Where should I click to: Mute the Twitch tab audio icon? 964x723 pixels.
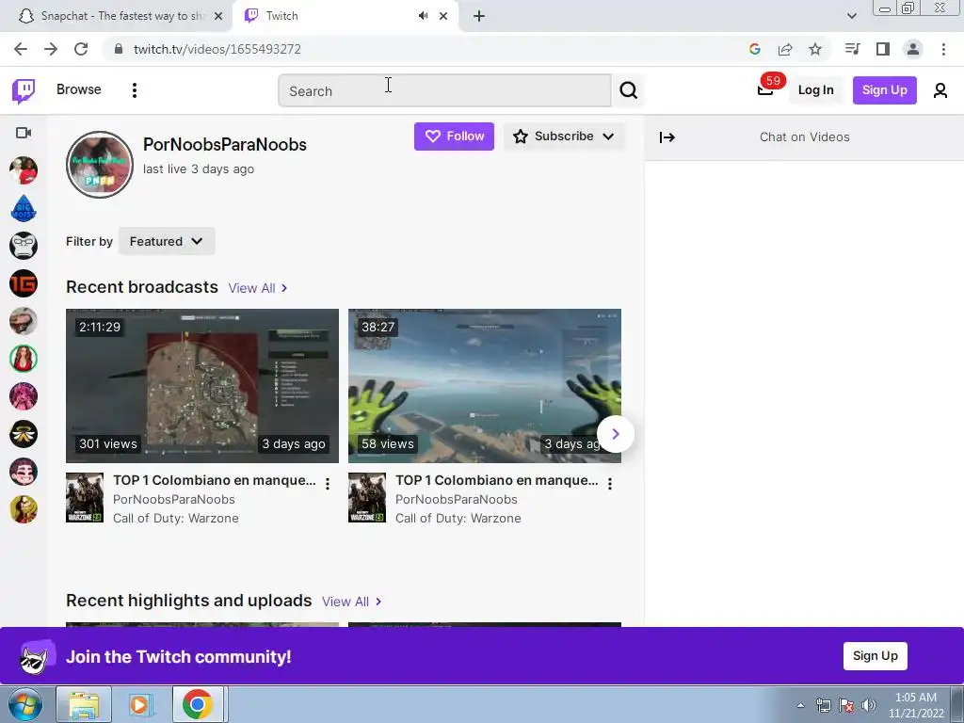[x=423, y=16]
